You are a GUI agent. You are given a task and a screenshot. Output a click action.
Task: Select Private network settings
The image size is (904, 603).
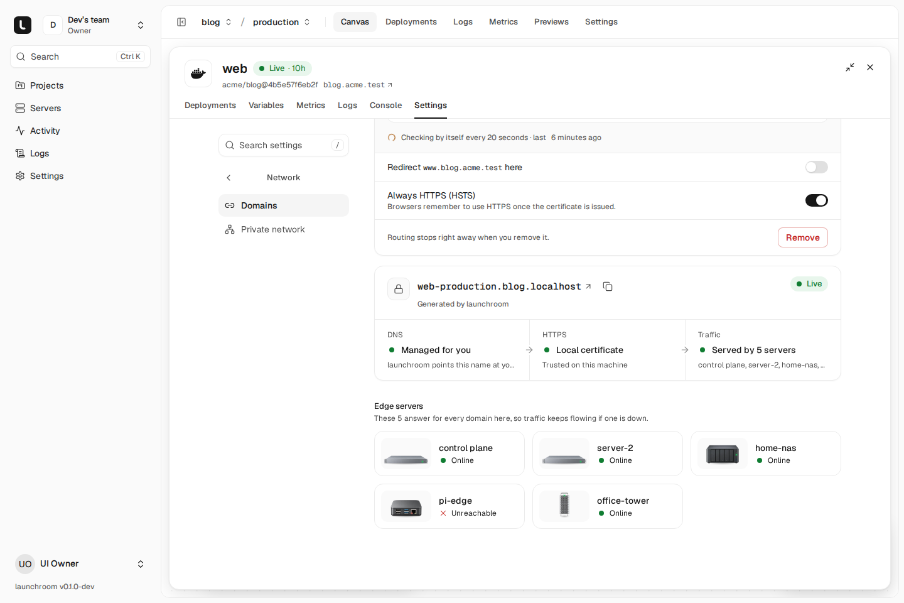(284, 229)
